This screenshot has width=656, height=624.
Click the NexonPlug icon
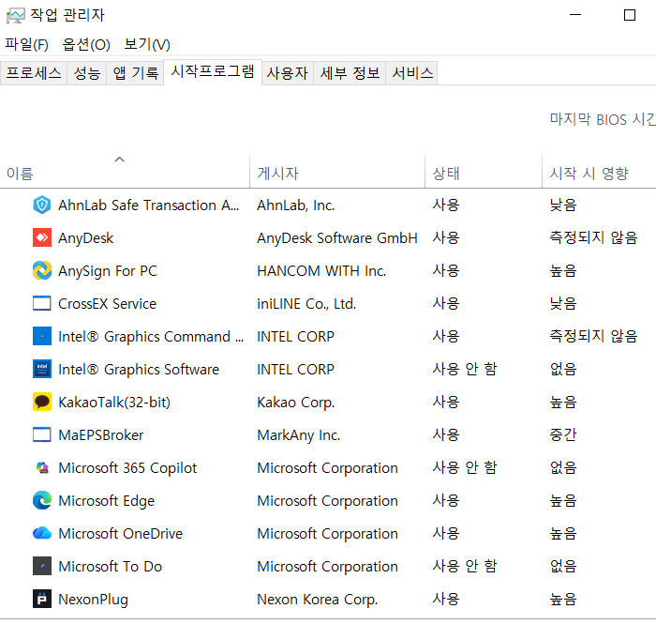[42, 599]
